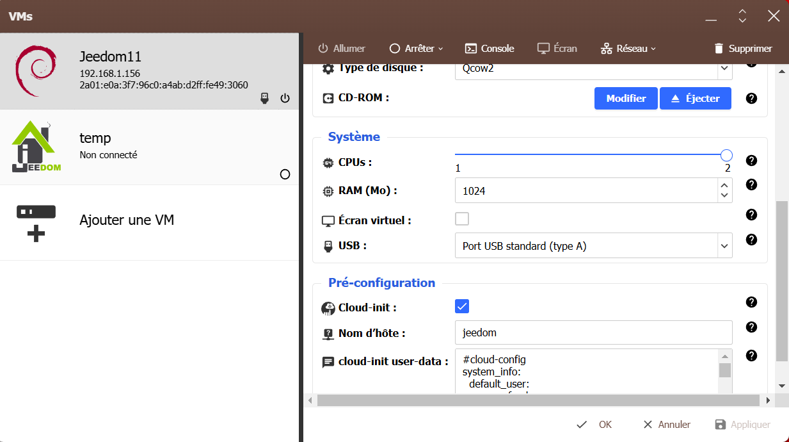The image size is (789, 442).
Task: Click the status circle on temp VM
Action: (285, 174)
